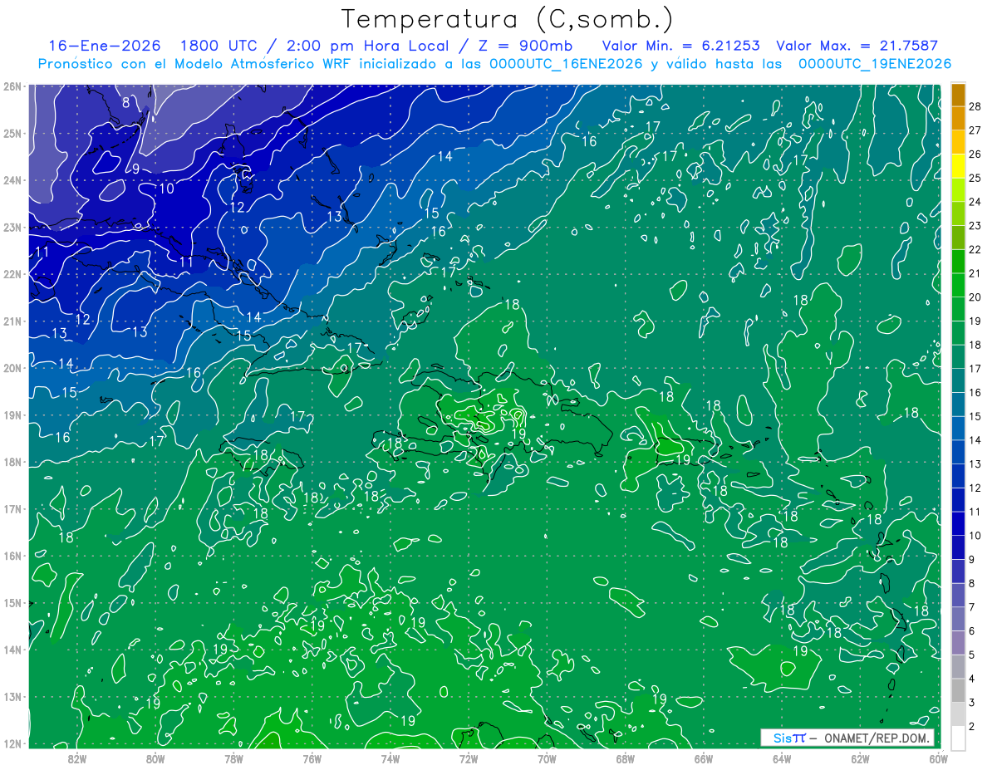
Task: Click the 66W longitude axis label
Action: (x=703, y=758)
